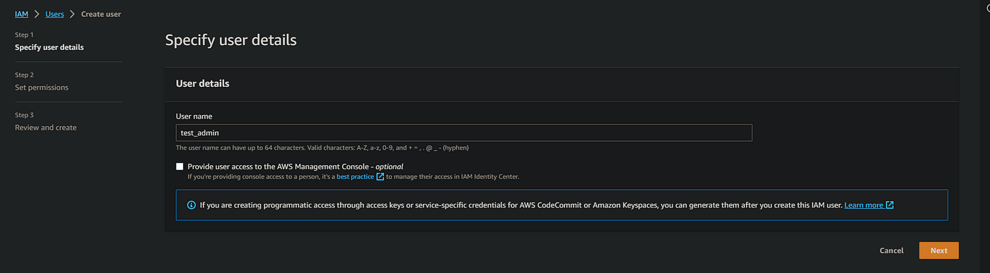Click external-link icon next to Learn more
Viewport: 990px width, 273px height.
(890, 205)
